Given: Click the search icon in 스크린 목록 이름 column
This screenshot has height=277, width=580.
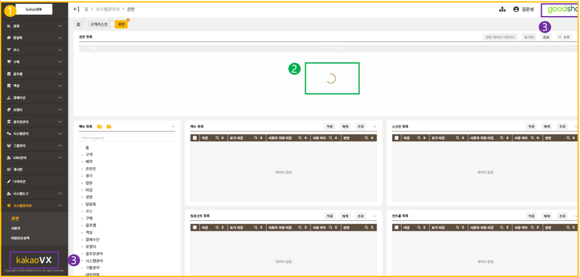Looking at the screenshot, I should pyautogui.click(x=419, y=138).
